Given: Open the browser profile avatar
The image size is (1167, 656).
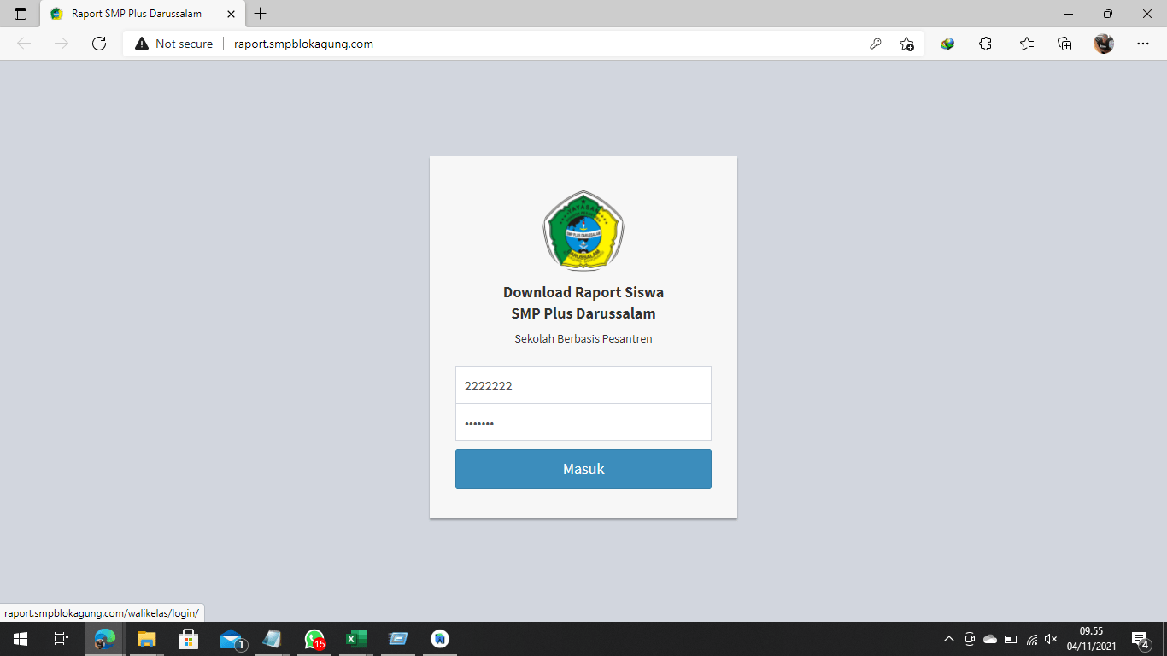Looking at the screenshot, I should click(1104, 44).
